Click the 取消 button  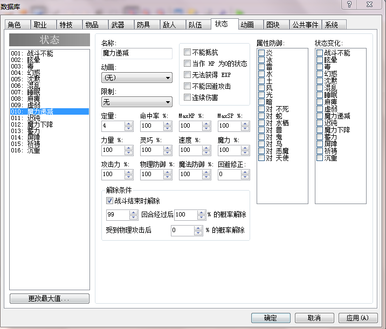(314, 318)
